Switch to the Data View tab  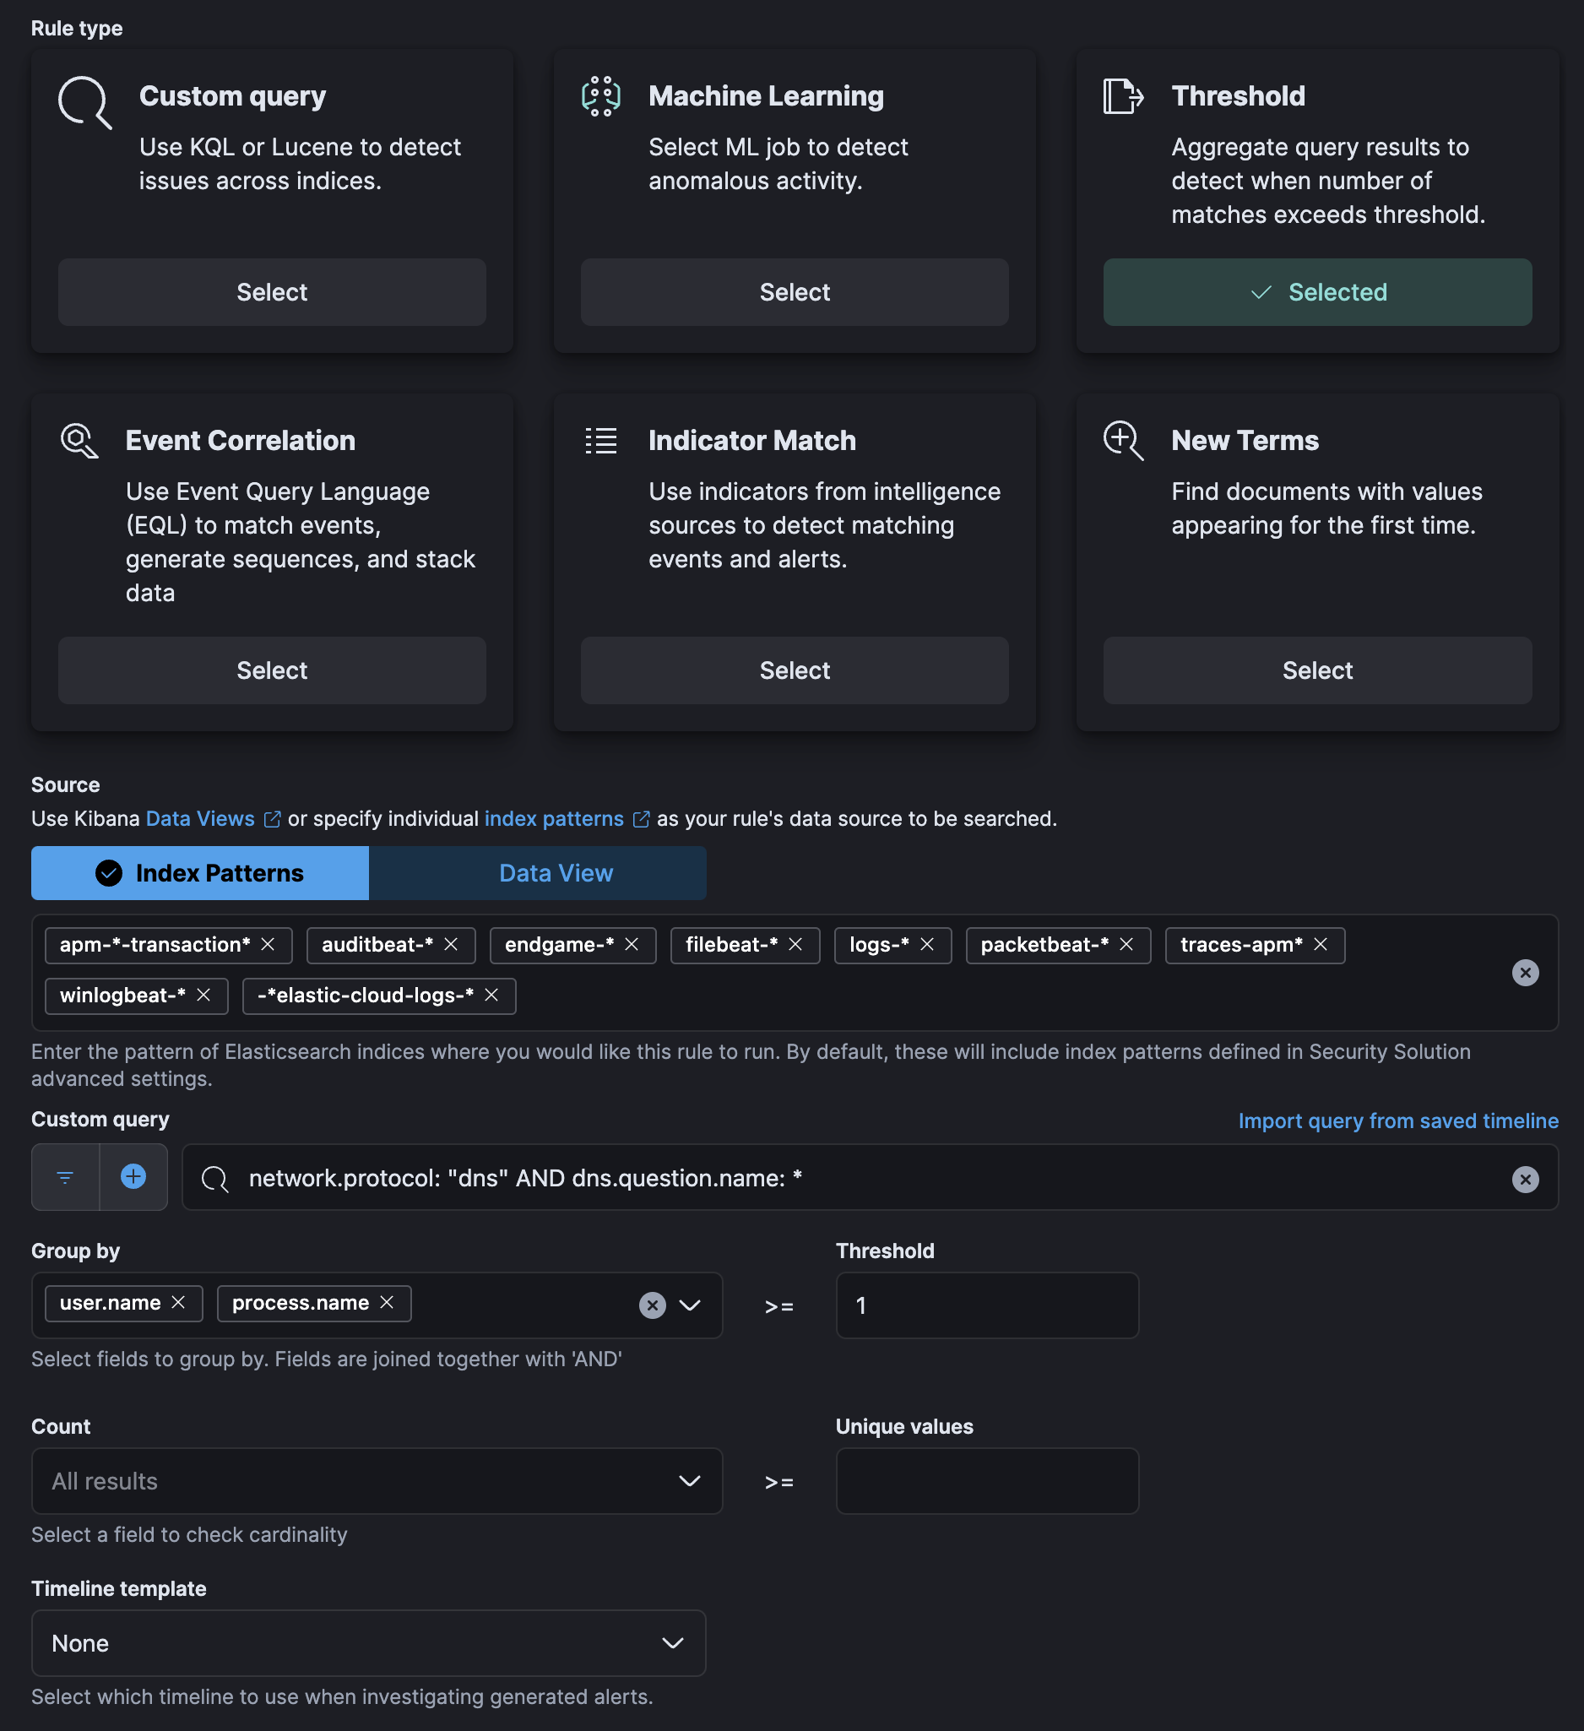pyautogui.click(x=556, y=873)
